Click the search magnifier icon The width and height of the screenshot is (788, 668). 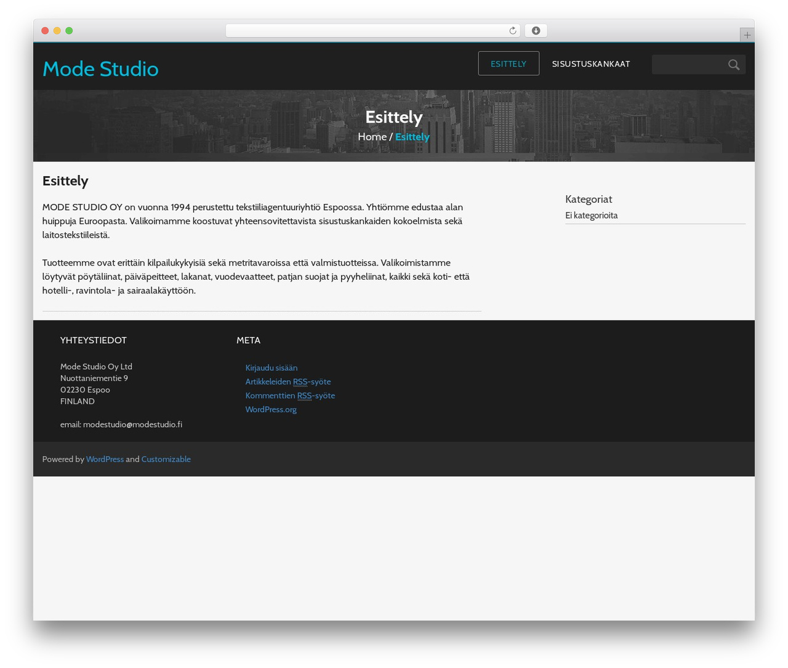(733, 65)
